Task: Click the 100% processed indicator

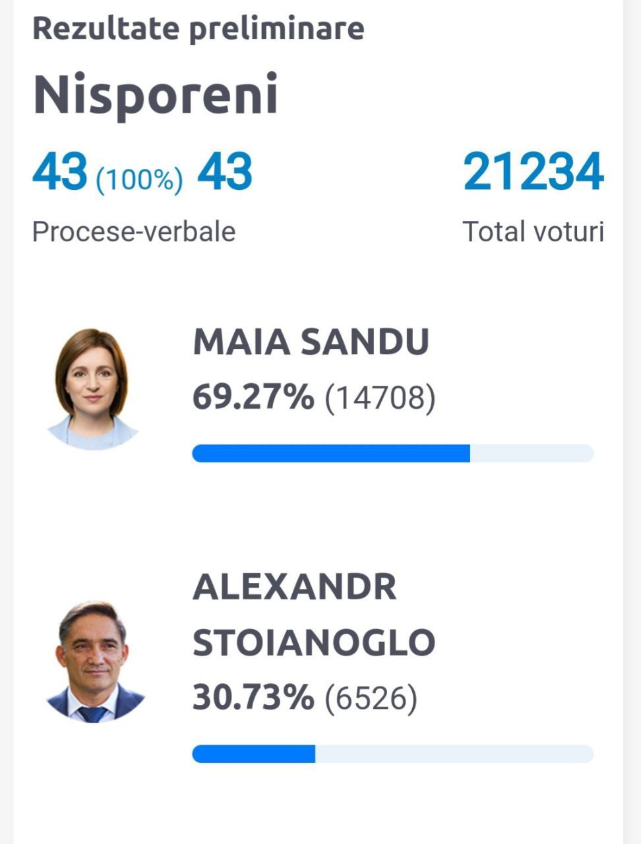Action: (x=140, y=179)
